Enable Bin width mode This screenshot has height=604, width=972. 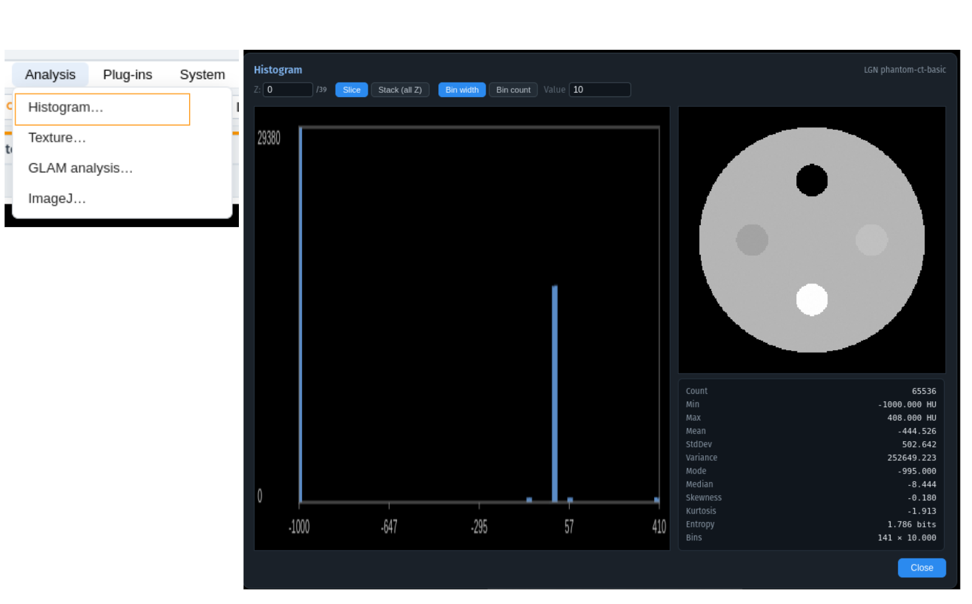click(x=462, y=90)
